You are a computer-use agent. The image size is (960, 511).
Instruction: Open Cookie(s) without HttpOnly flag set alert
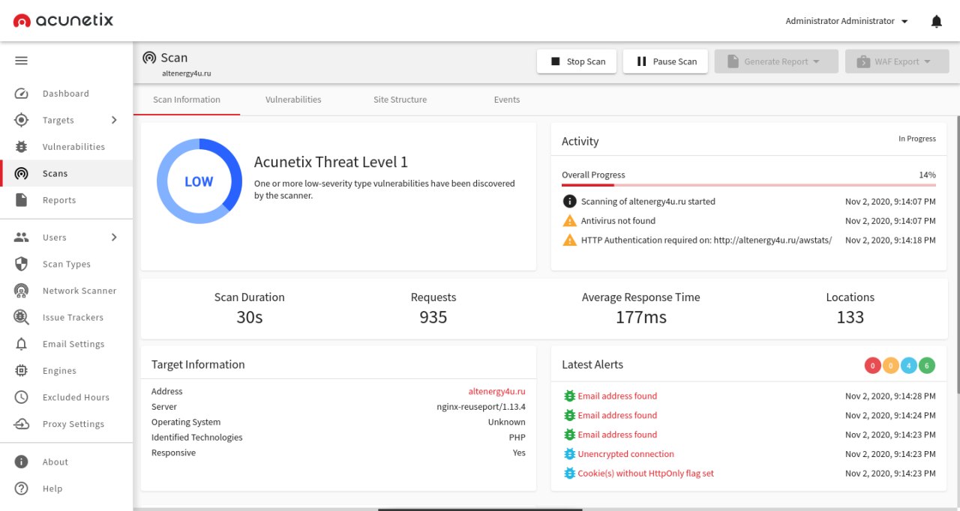[646, 474]
